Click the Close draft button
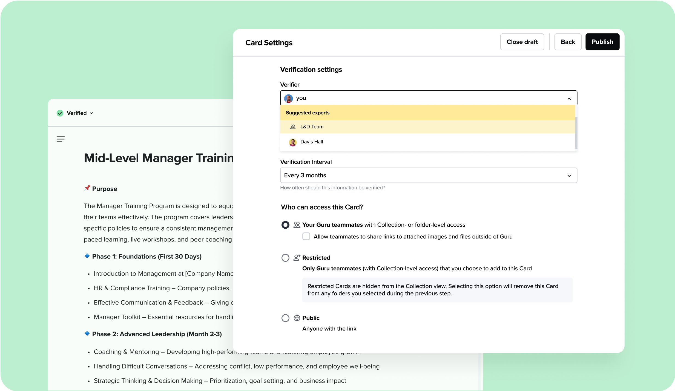Screen dimensions: 675x391 [522, 42]
